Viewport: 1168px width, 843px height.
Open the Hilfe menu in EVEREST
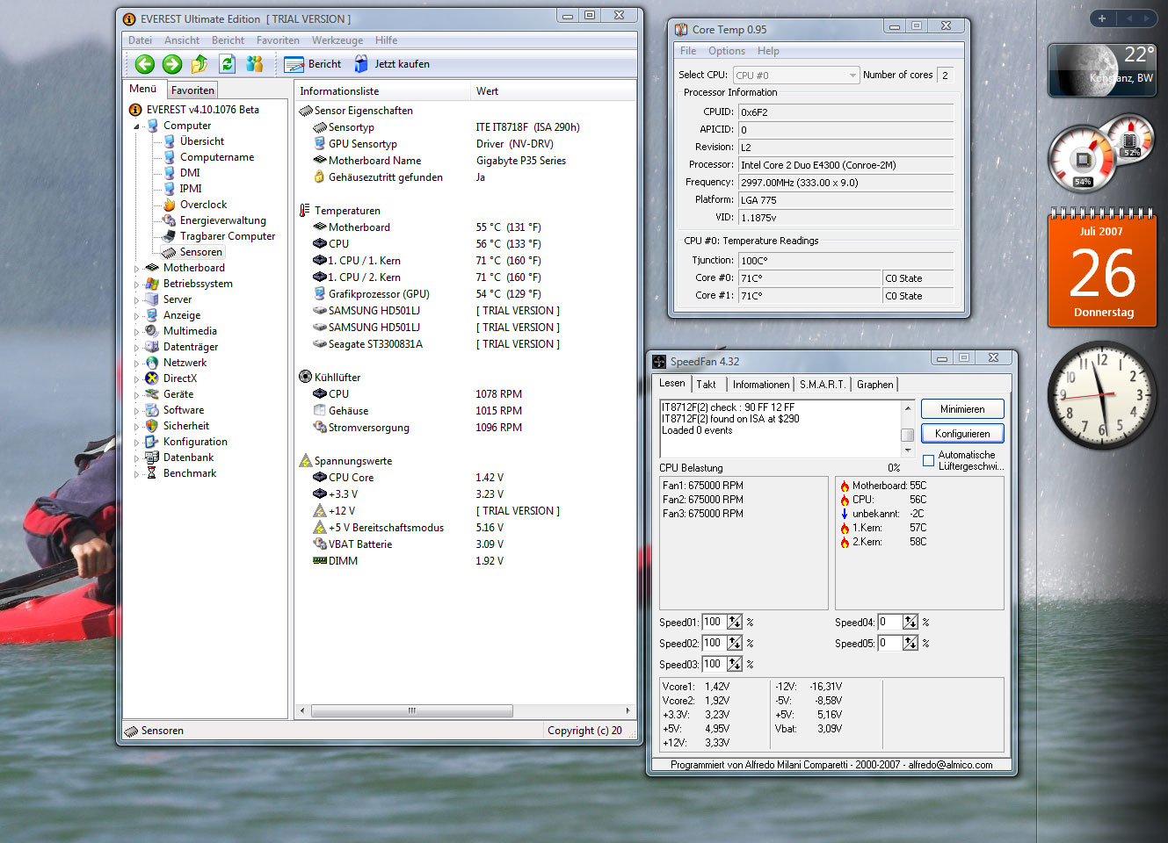coord(386,40)
